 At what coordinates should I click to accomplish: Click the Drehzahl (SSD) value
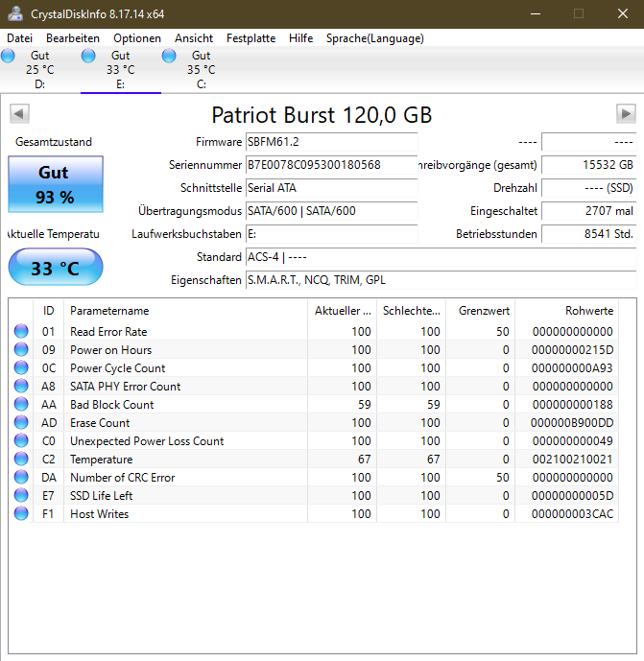coord(588,188)
